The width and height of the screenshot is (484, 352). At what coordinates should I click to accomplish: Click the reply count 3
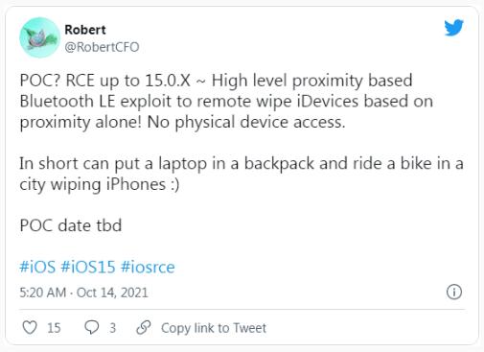(x=112, y=328)
